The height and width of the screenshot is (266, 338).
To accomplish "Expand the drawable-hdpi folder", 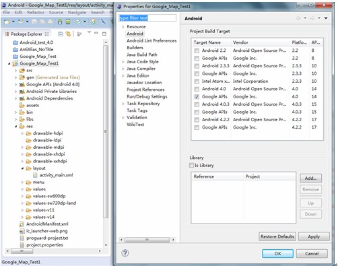I will (x=22, y=133).
